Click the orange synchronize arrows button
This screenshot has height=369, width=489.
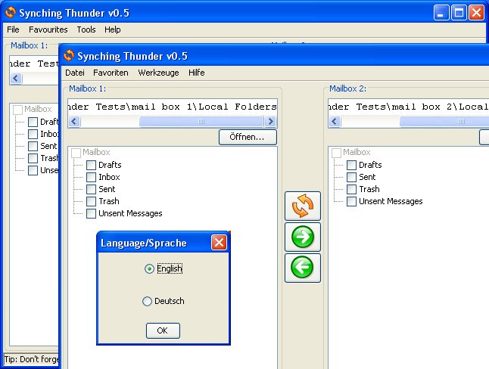tap(302, 206)
